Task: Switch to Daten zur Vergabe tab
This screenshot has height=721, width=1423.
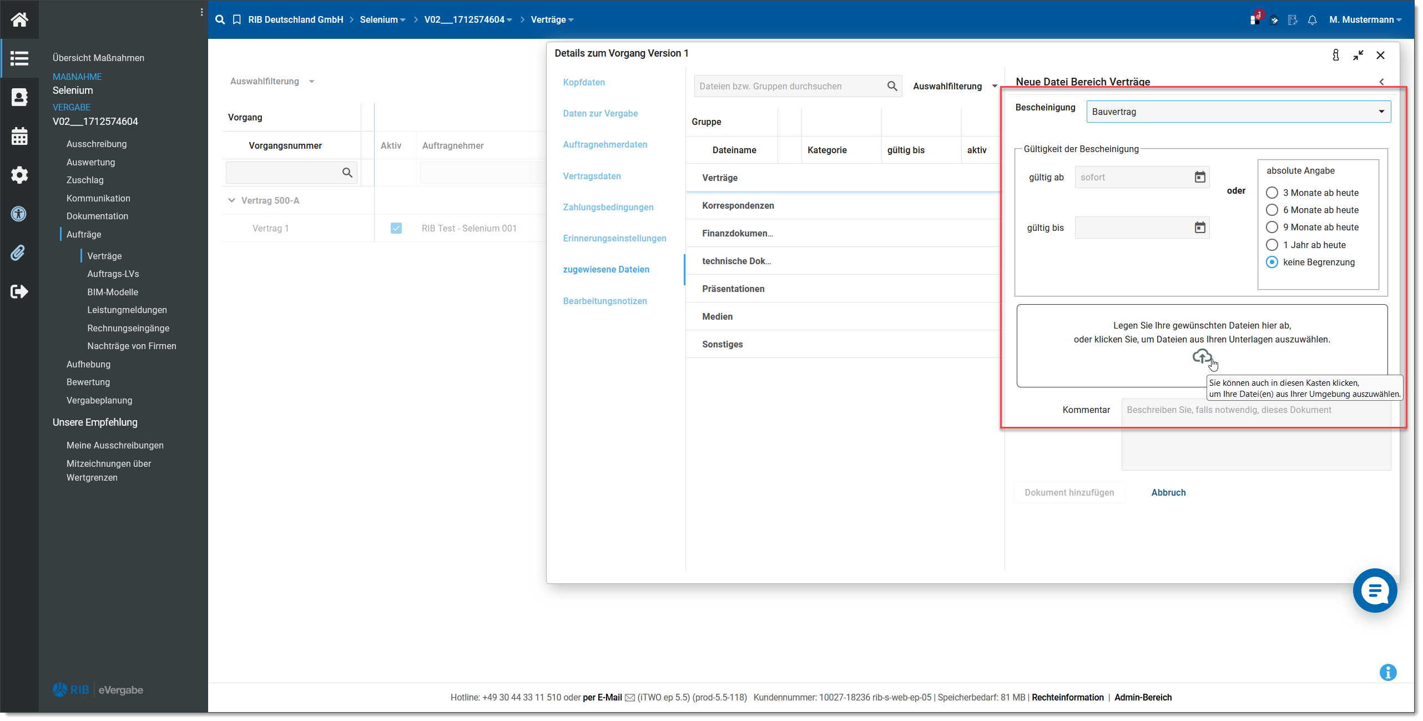Action: coord(601,113)
